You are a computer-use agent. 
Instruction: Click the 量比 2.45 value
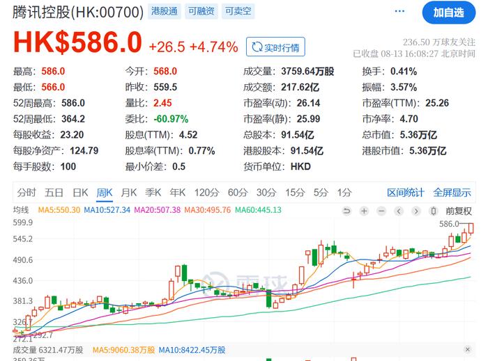tap(162, 103)
